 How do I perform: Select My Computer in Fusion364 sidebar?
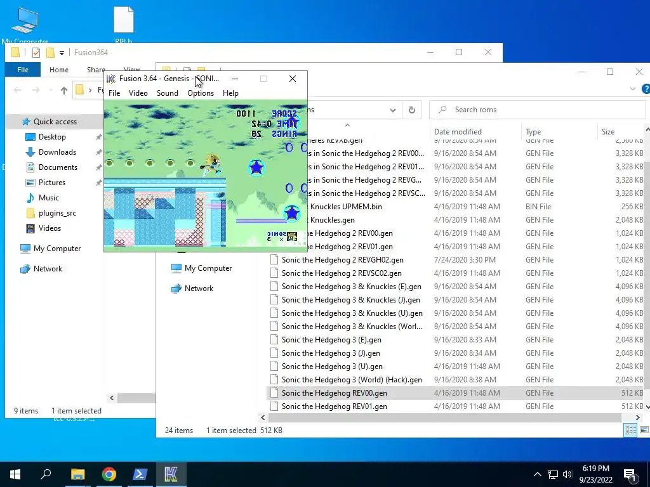coord(57,249)
